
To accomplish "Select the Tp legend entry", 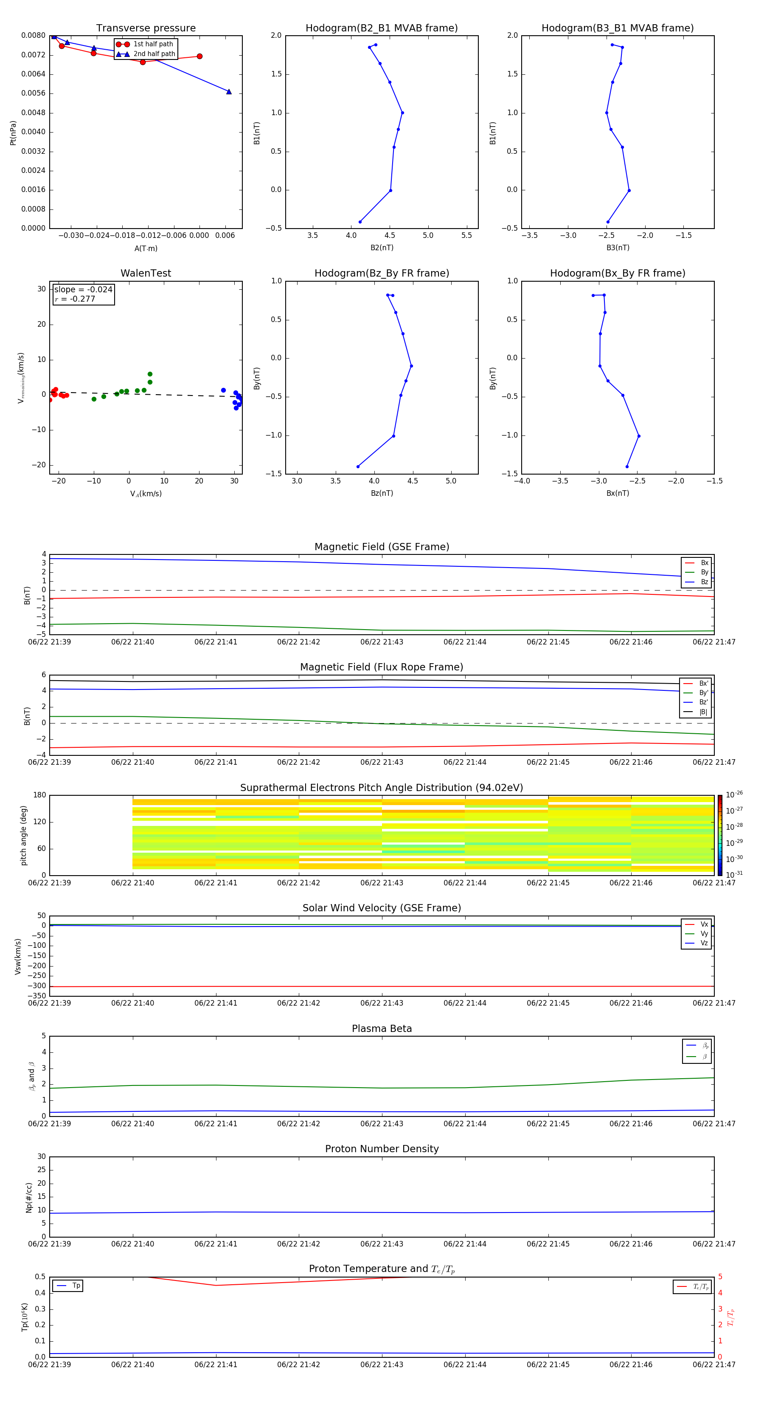I will 68,1286.
